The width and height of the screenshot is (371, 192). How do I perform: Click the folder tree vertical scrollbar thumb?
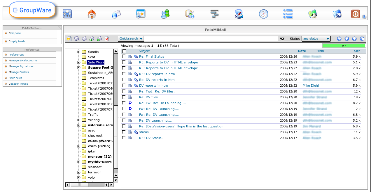click(x=116, y=137)
